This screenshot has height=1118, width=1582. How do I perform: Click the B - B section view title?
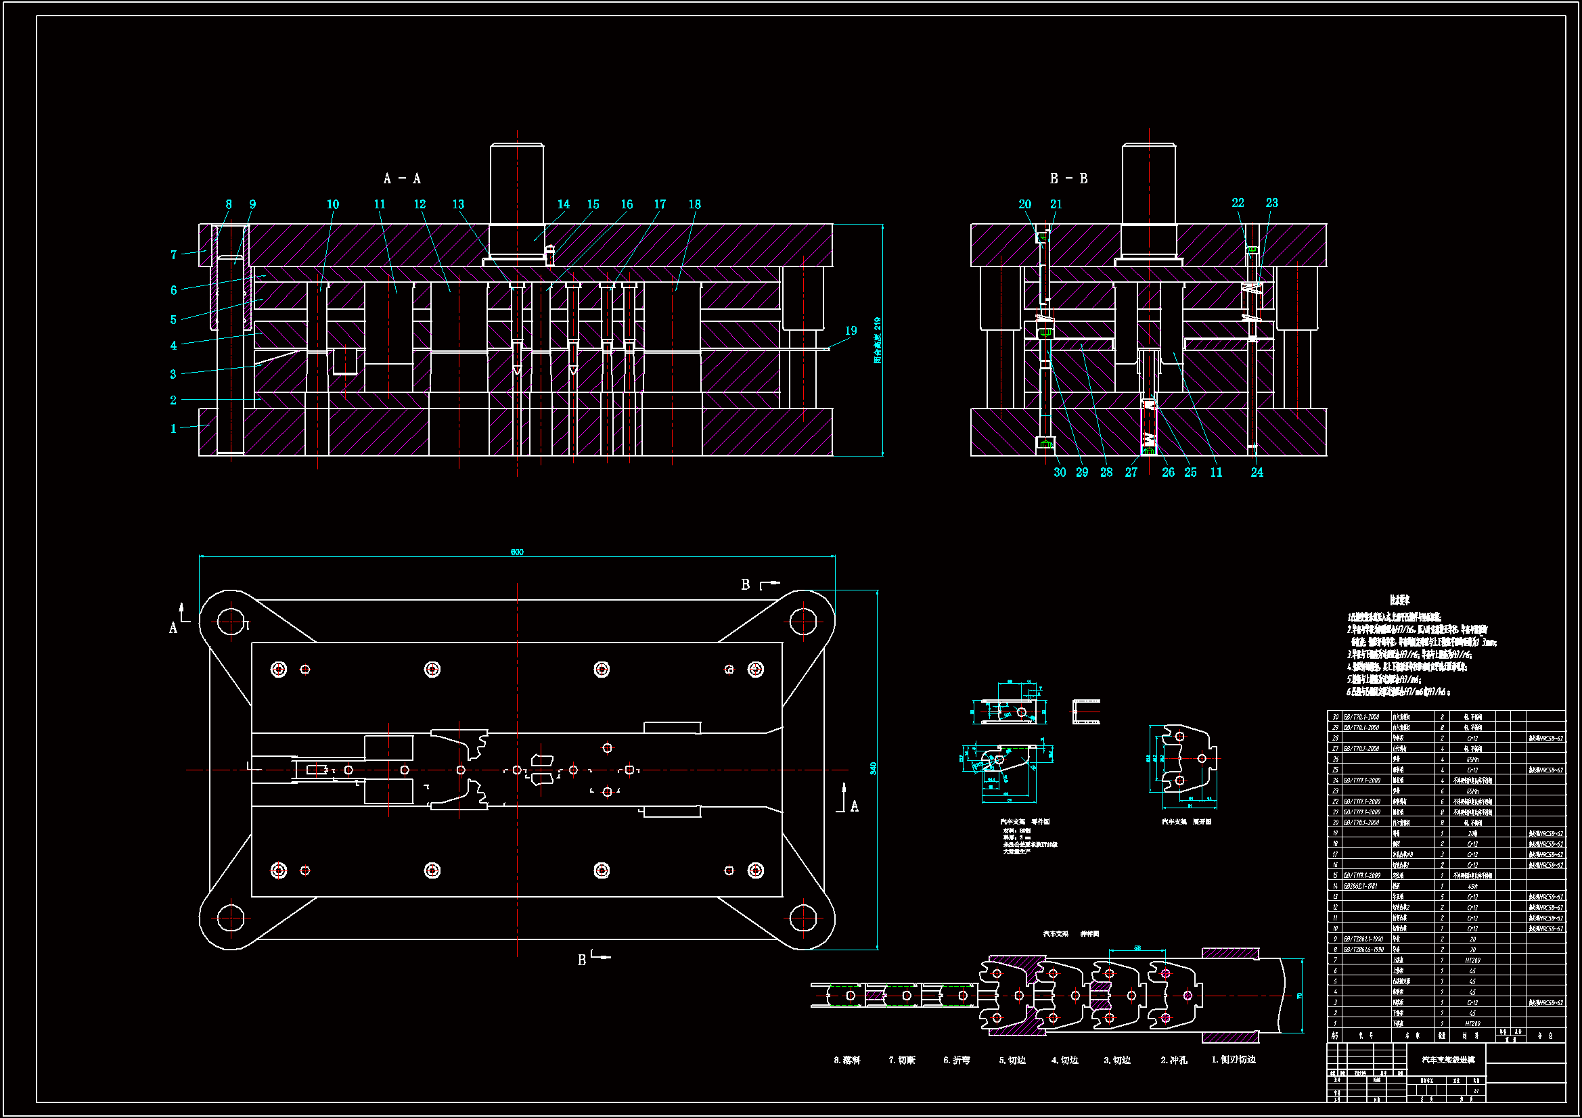point(1068,179)
